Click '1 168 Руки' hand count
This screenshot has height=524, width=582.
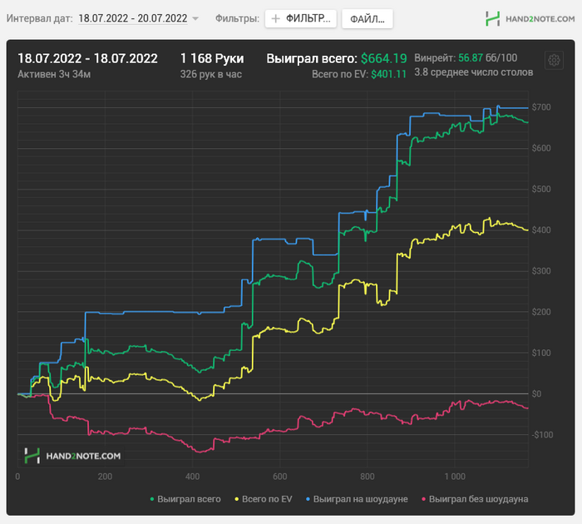[212, 59]
